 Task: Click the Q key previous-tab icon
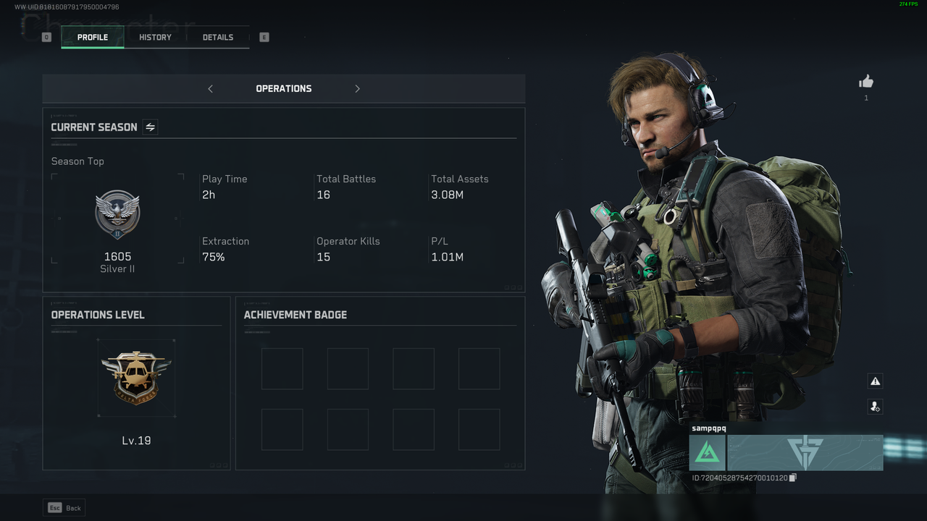(x=46, y=37)
